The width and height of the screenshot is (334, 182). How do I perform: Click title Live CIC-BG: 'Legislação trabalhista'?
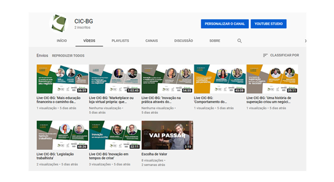click(55, 156)
